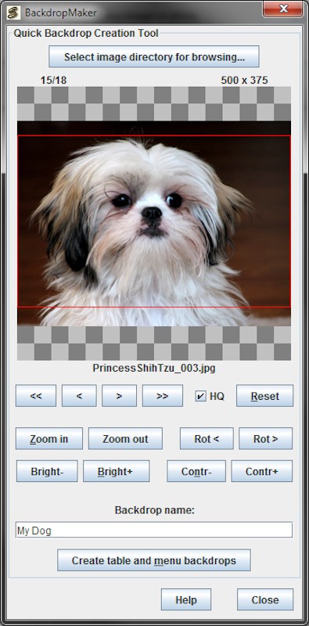The height and width of the screenshot is (626, 309).
Task: Go to next image with > button
Action: [119, 396]
